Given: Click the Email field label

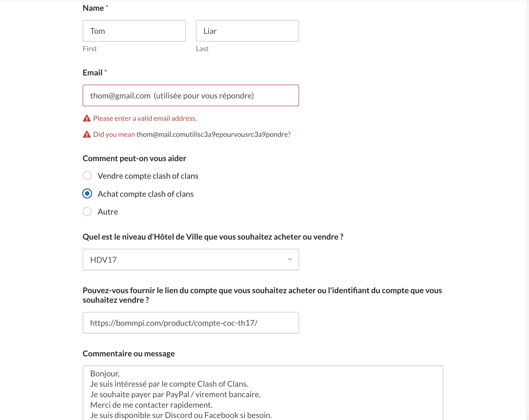Looking at the screenshot, I should click(x=92, y=73).
